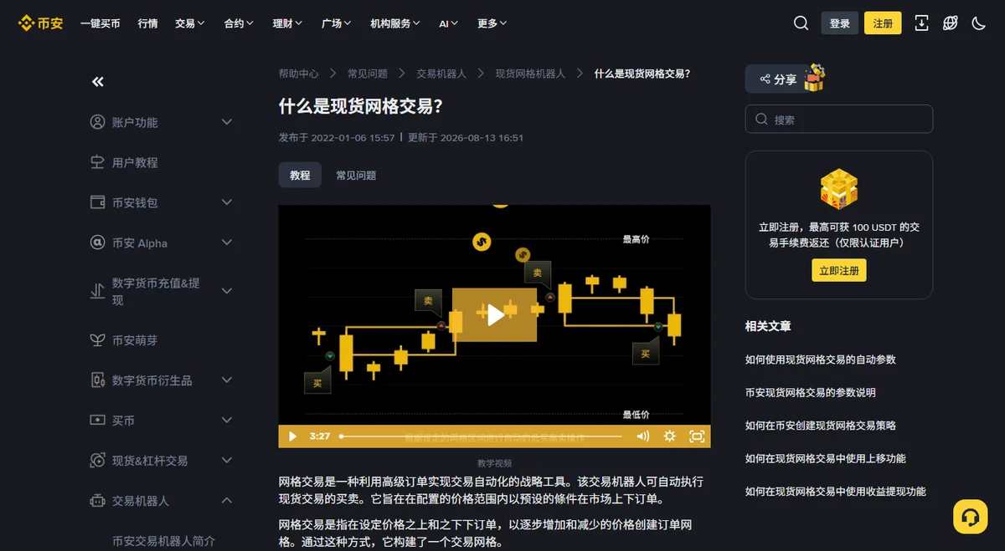Click the 买币 cash icon
This screenshot has height=551, width=1005.
click(x=97, y=420)
